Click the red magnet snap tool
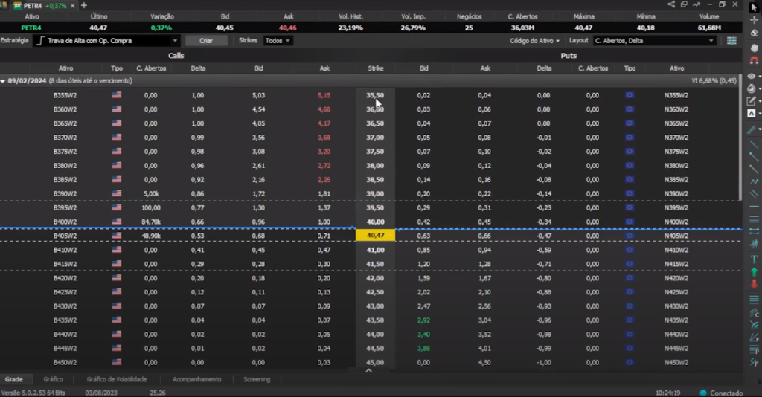The width and height of the screenshot is (762, 397). point(754,61)
